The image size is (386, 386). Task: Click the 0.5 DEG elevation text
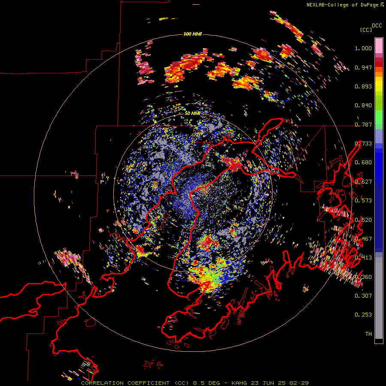click(x=207, y=383)
